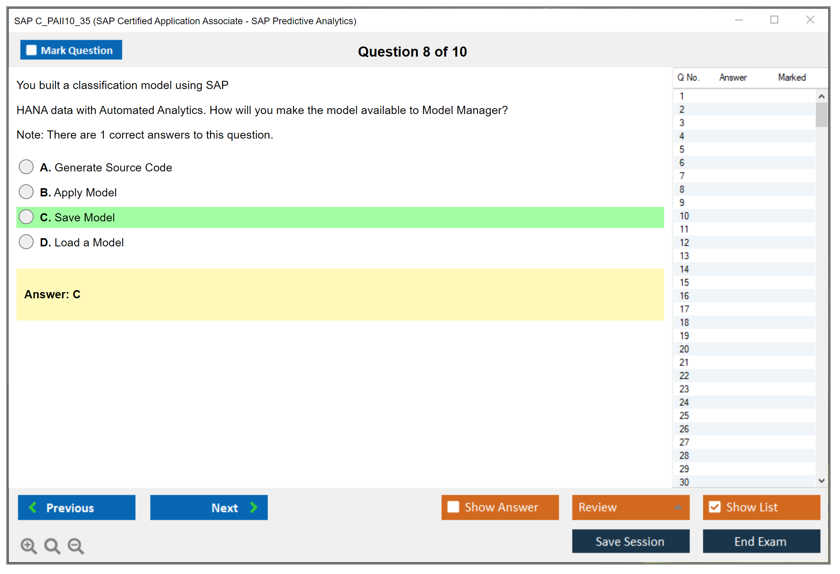840x574 pixels.
Task: Choose option D Load a Model
Action: 26,242
